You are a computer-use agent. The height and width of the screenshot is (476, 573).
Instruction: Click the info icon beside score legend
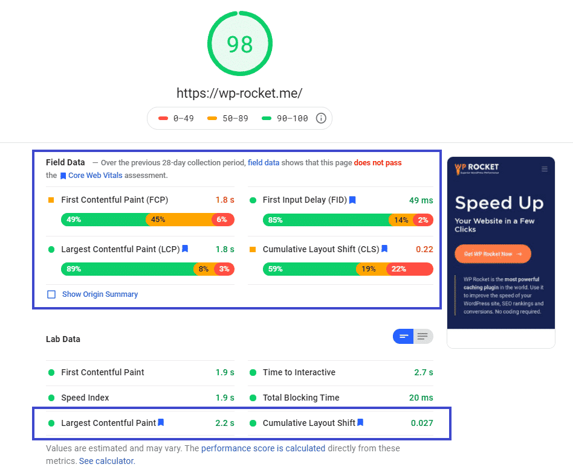tap(321, 118)
